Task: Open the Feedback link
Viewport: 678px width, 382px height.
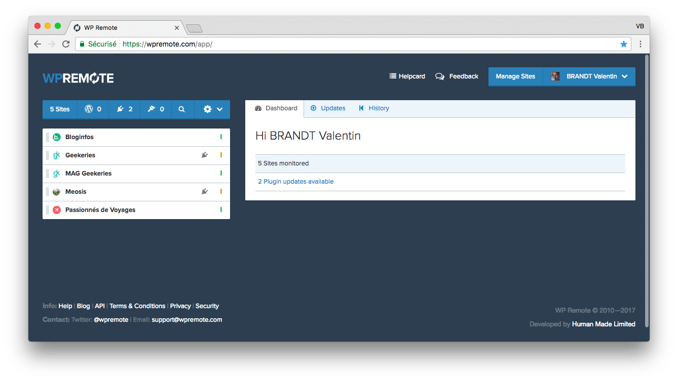Action: point(457,76)
